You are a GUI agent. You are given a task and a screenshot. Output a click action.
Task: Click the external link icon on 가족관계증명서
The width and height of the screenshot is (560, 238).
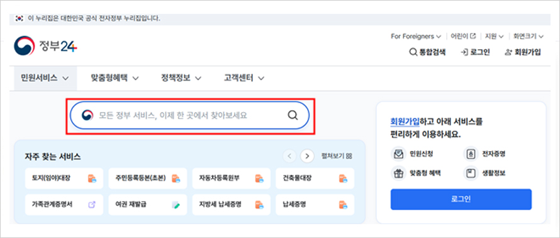tap(92, 205)
